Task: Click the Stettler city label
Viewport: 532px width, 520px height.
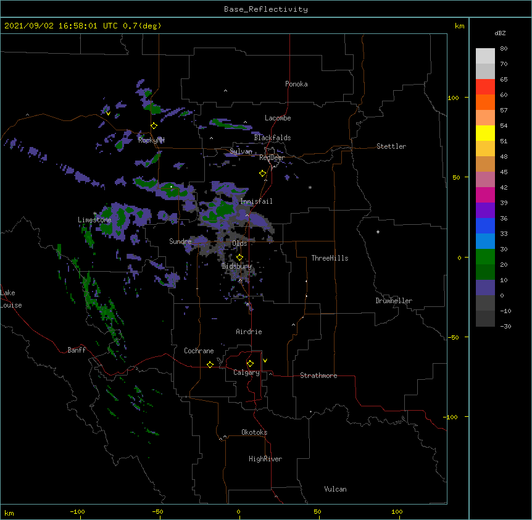Action: (391, 146)
